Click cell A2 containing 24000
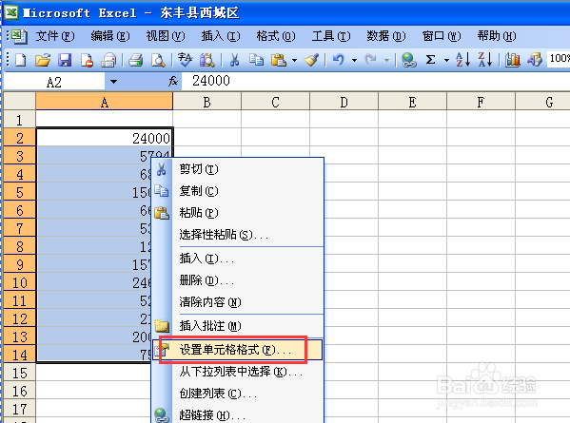The height and width of the screenshot is (423, 570). [x=105, y=138]
